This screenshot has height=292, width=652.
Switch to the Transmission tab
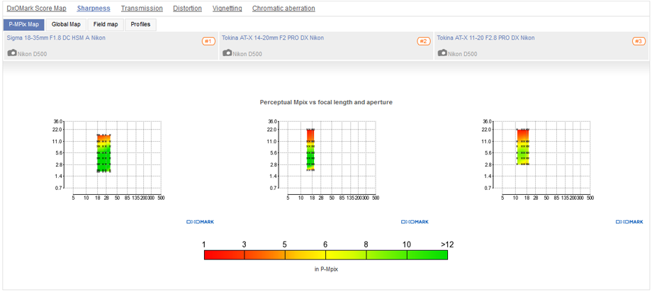click(142, 9)
